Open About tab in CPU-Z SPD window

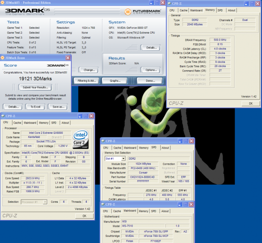point(165,148)
